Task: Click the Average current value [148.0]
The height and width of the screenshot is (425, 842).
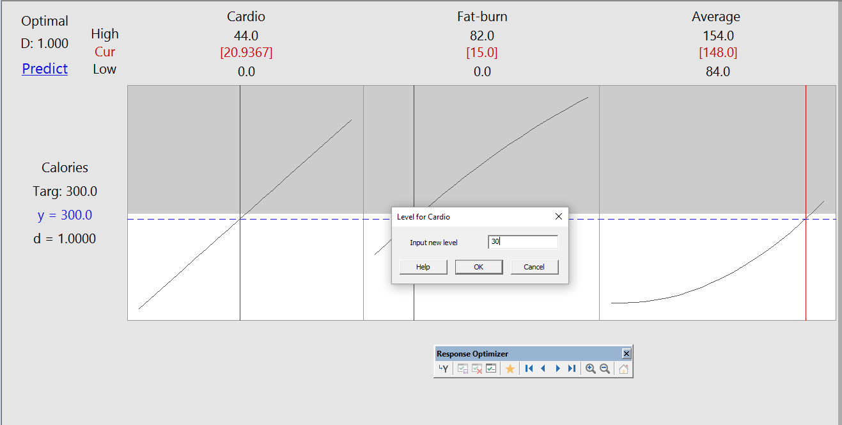Action: (x=717, y=52)
